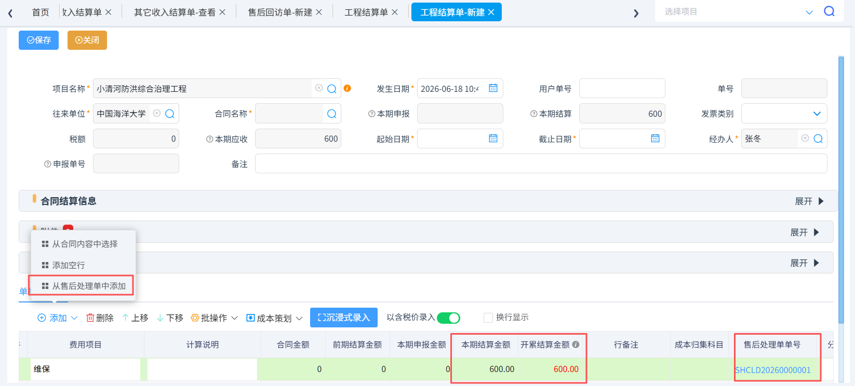
Task: Open the project name lookup search icon
Action: pyautogui.click(x=332, y=89)
